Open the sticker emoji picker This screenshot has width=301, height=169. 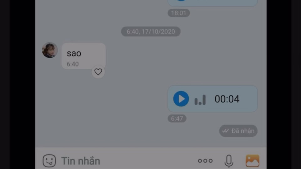pos(49,161)
